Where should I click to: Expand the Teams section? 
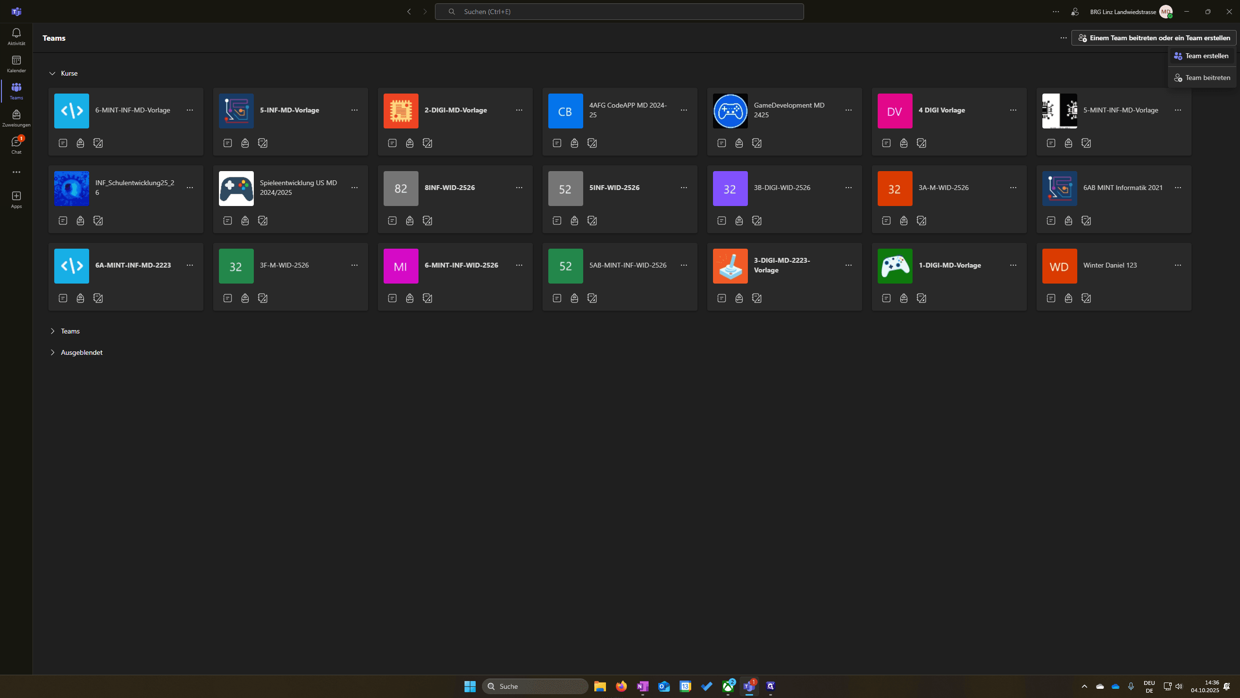[52, 331]
